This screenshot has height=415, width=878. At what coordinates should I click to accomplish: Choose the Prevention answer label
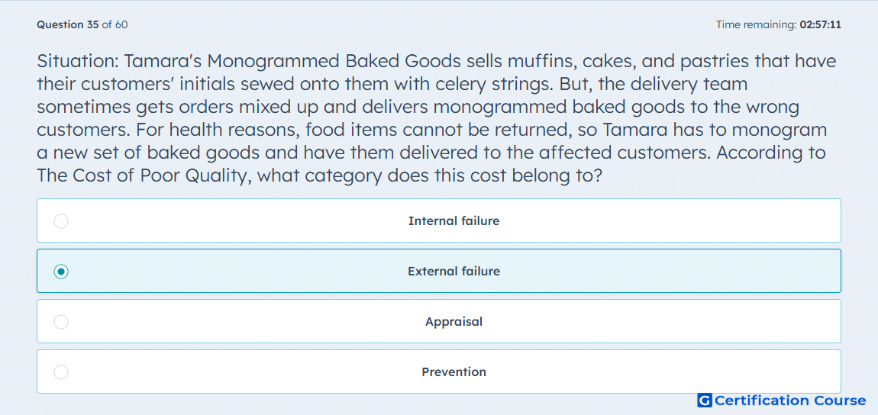454,372
